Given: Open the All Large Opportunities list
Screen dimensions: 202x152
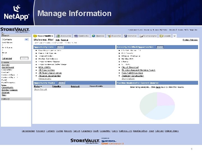Looking at the screenshot, I should click(x=49, y=76).
